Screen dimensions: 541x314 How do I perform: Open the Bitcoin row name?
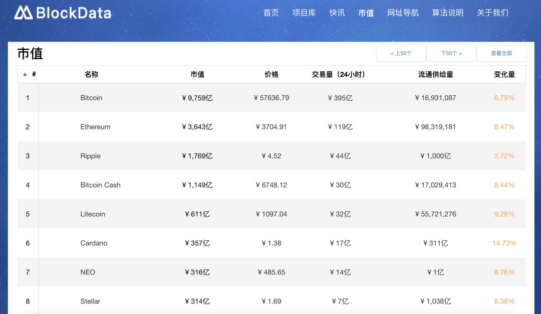[91, 98]
